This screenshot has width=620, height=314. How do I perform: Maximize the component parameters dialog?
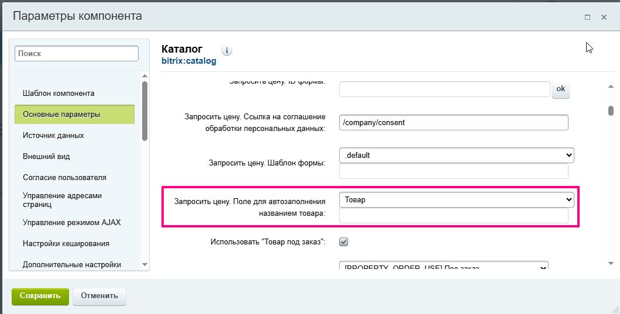(x=587, y=18)
